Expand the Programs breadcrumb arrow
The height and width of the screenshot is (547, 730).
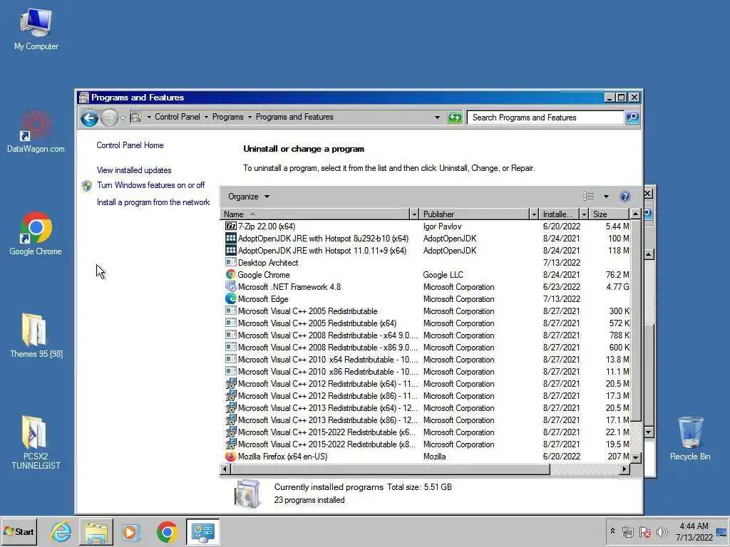pyautogui.click(x=250, y=118)
